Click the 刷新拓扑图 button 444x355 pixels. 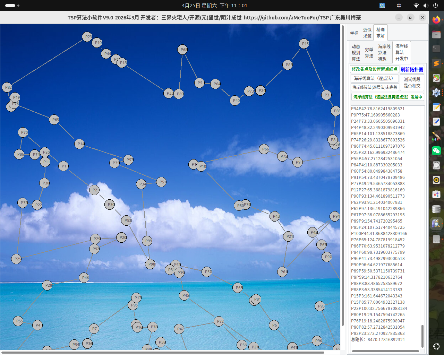(412, 69)
